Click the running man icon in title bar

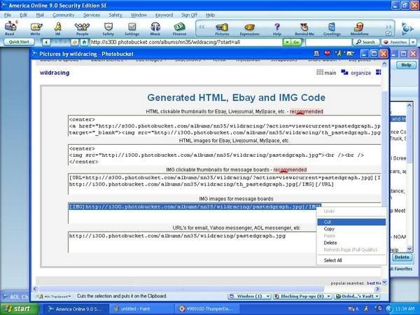339,54
